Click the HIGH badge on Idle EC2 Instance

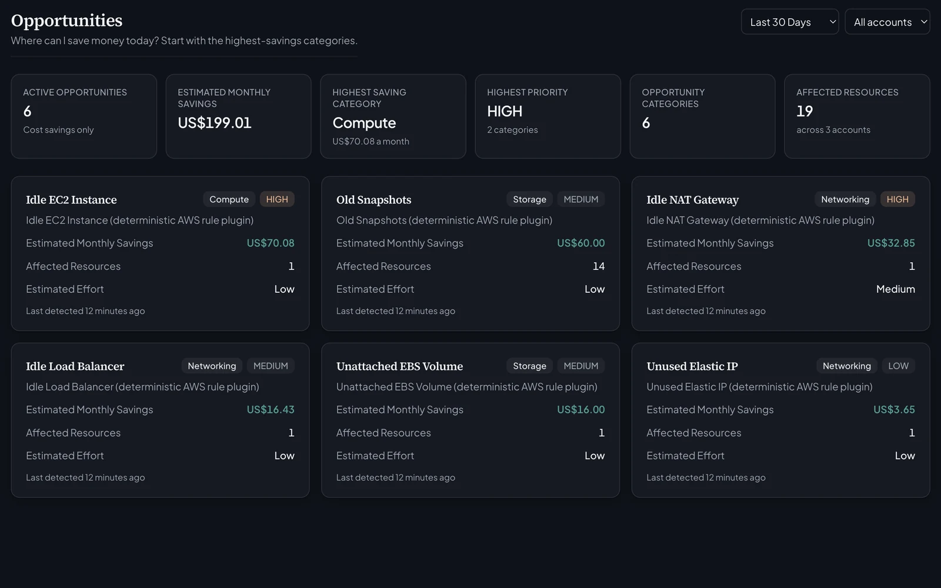(x=277, y=199)
